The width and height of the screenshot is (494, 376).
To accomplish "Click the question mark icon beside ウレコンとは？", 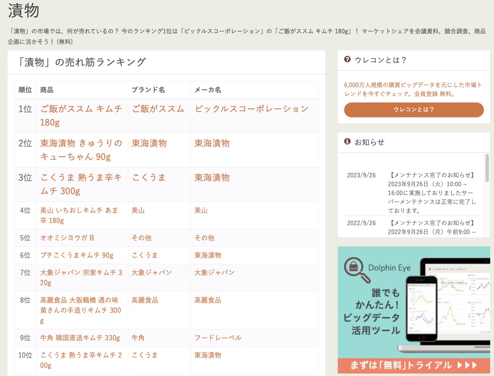I will [x=348, y=60].
